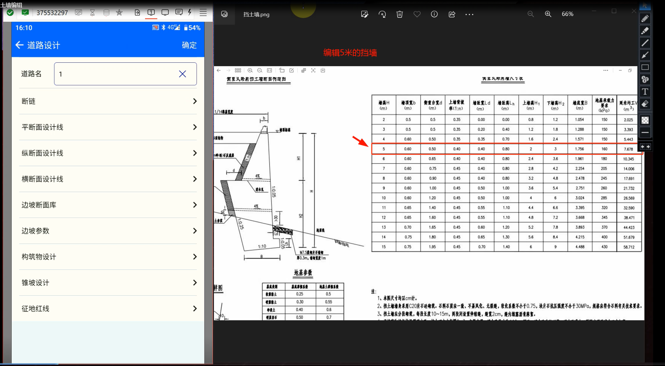Image resolution: width=665 pixels, height=366 pixels.
Task: Delete the image with trash icon
Action: click(x=400, y=14)
